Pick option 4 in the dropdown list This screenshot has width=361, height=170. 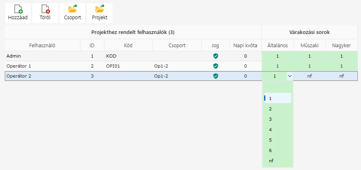tap(271, 130)
